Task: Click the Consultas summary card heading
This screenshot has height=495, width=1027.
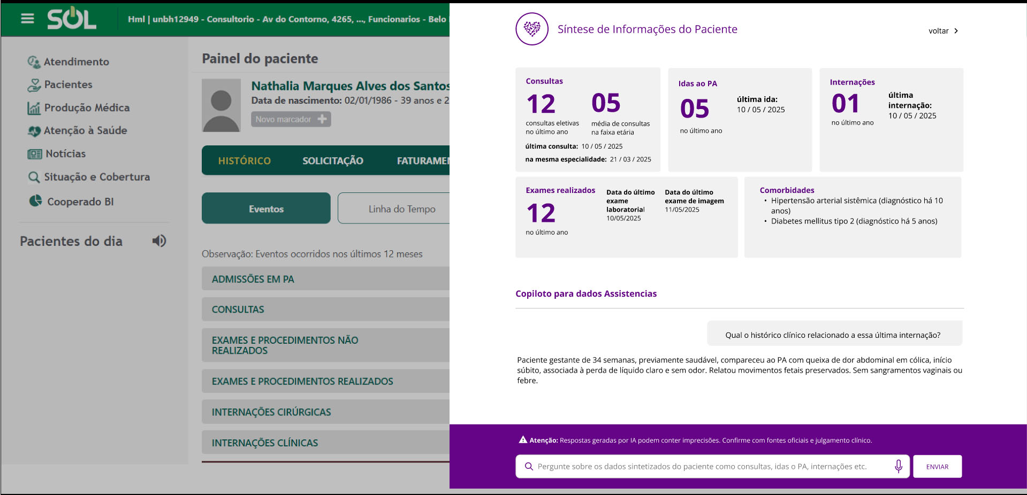Action: point(544,81)
